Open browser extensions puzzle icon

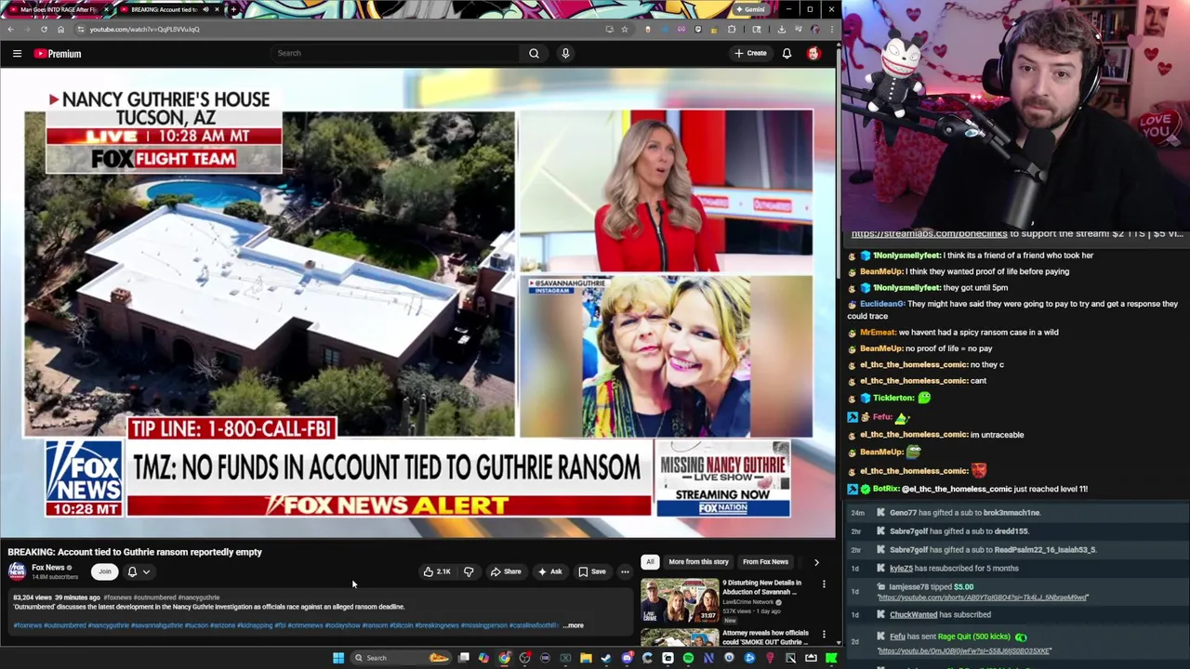click(x=732, y=29)
